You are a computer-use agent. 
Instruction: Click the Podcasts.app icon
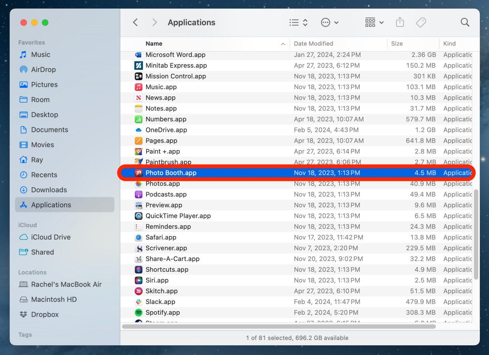click(x=138, y=194)
